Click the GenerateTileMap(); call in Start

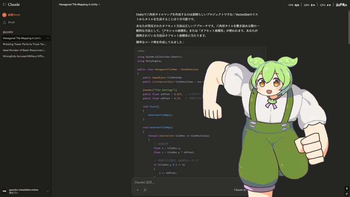point(160,115)
